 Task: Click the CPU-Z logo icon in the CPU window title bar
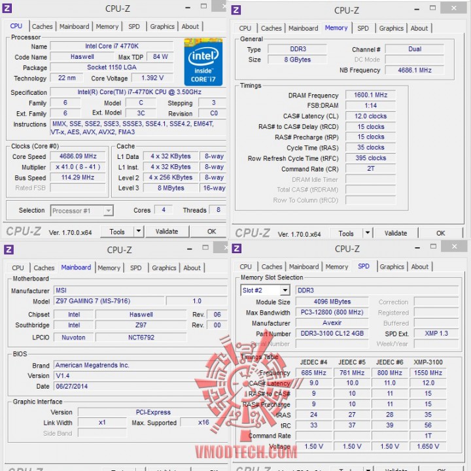(7, 8)
